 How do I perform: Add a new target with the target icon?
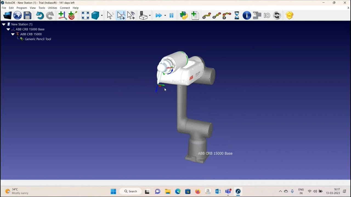(x=73, y=15)
